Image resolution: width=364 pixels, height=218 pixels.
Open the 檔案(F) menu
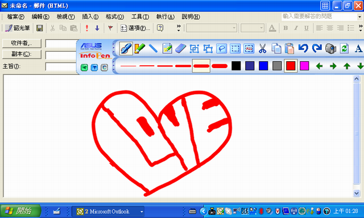[15, 16]
